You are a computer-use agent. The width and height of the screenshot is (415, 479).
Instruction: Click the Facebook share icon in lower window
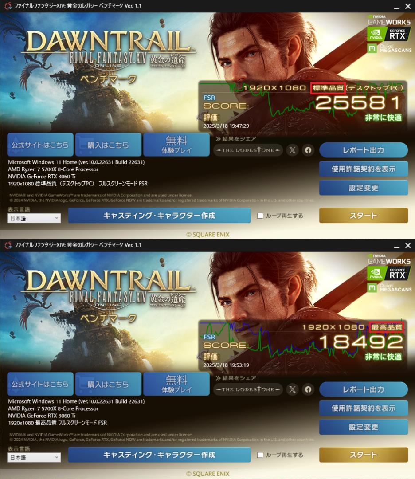308,389
